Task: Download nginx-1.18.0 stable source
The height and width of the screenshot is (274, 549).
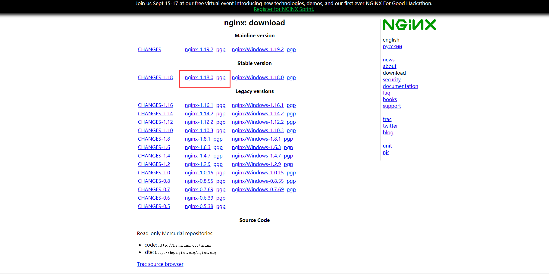Action: point(199,77)
